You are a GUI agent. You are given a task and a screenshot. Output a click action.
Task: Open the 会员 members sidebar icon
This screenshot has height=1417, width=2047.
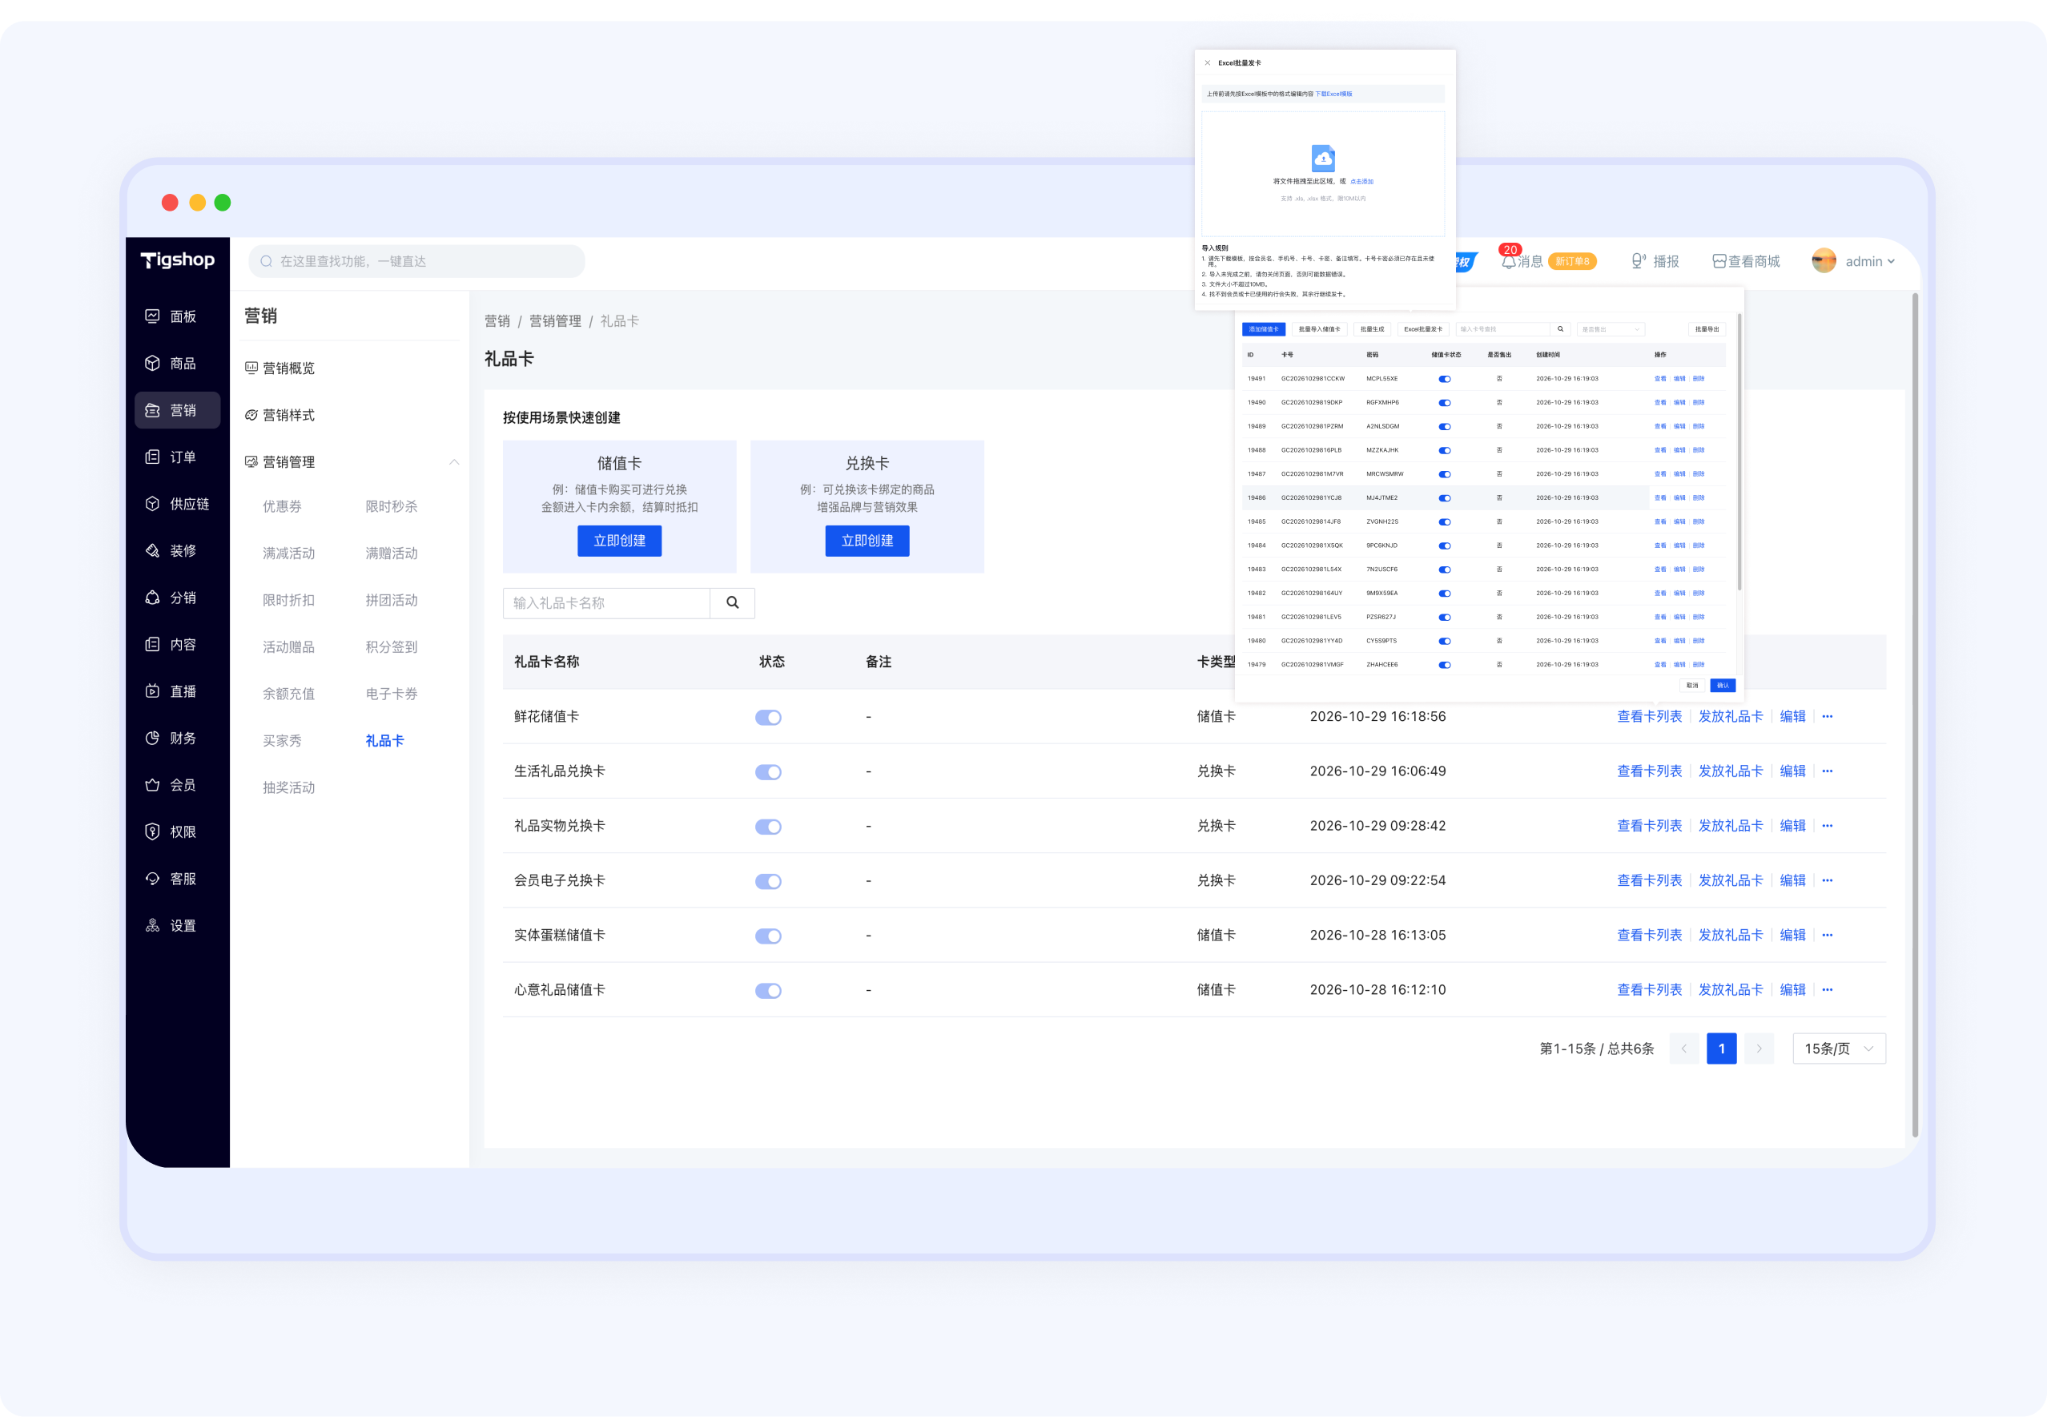click(x=153, y=785)
